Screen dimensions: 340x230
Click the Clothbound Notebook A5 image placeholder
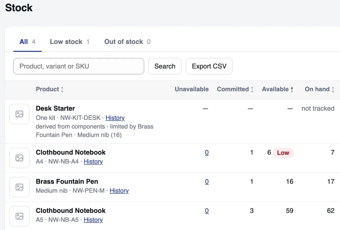(19, 216)
